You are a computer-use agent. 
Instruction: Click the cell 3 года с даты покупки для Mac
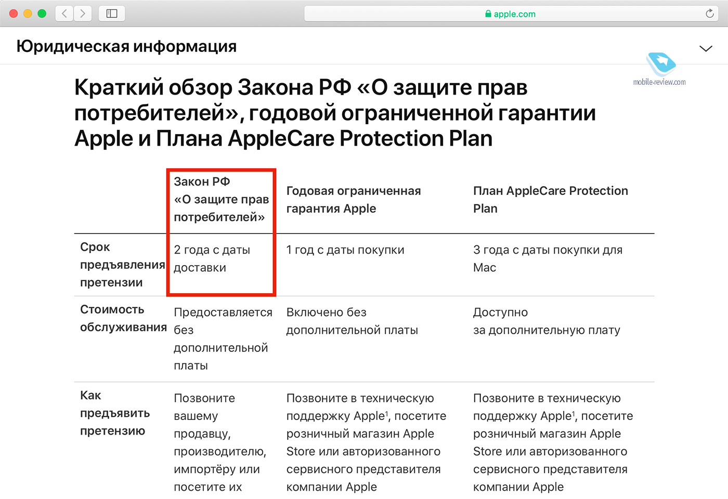coord(548,259)
